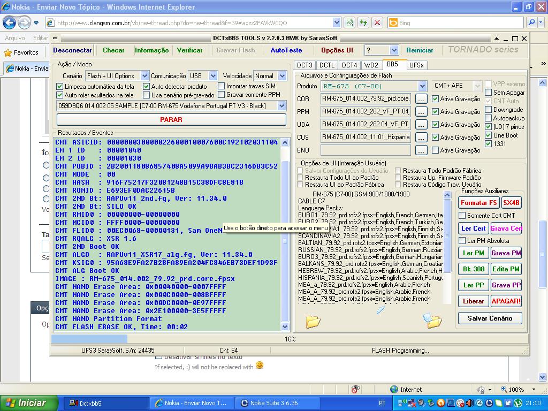Check the Downgrade option
Screen dimensions: 548x411
(488, 110)
